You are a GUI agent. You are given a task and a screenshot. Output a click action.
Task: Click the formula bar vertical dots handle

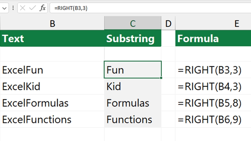click(x=13, y=8)
